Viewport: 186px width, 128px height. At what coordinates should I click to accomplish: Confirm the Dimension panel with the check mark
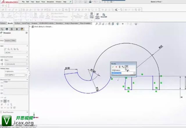1,36
